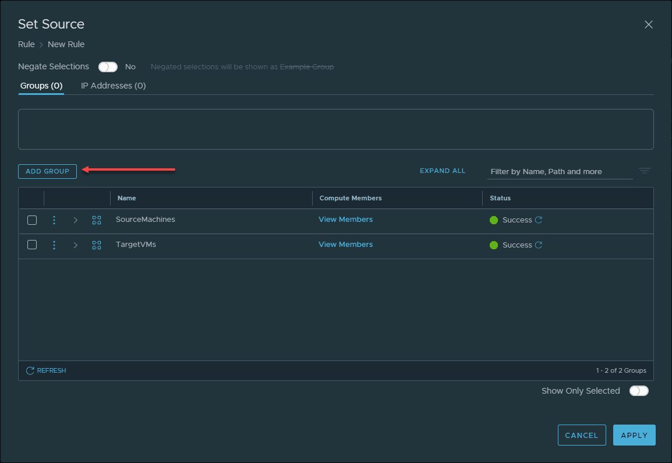Enable the Show Only Selected toggle
Viewport: 672px width, 463px height.
click(x=639, y=391)
